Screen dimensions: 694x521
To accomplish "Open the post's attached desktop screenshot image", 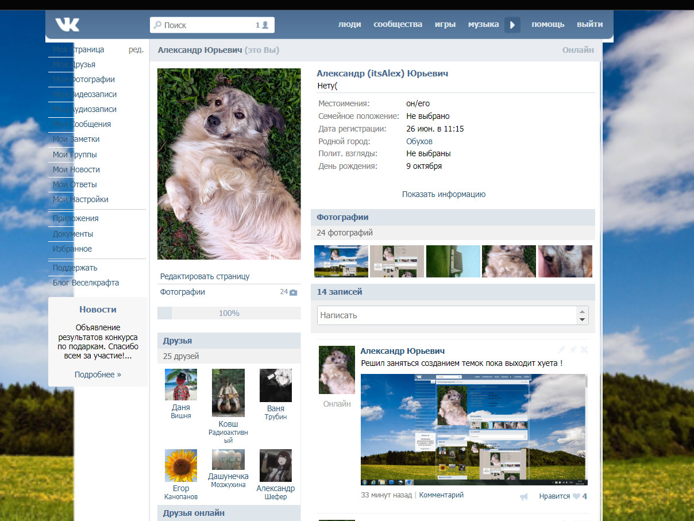I will [x=473, y=430].
